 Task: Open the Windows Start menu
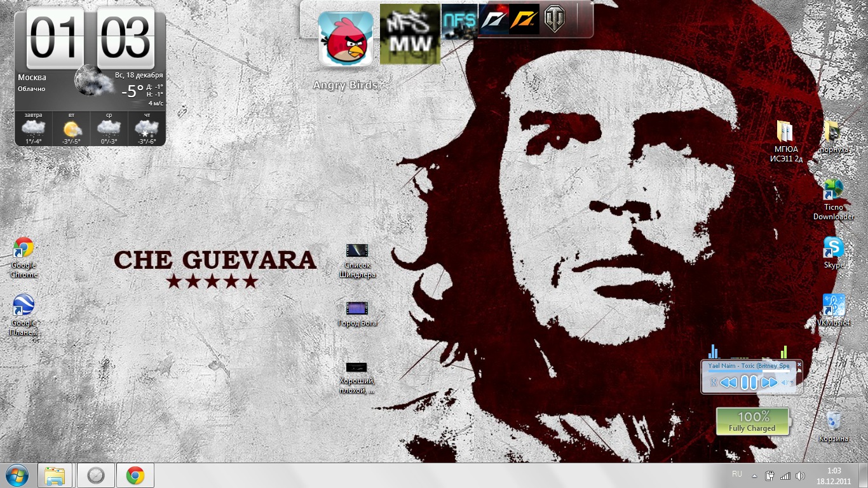click(17, 475)
